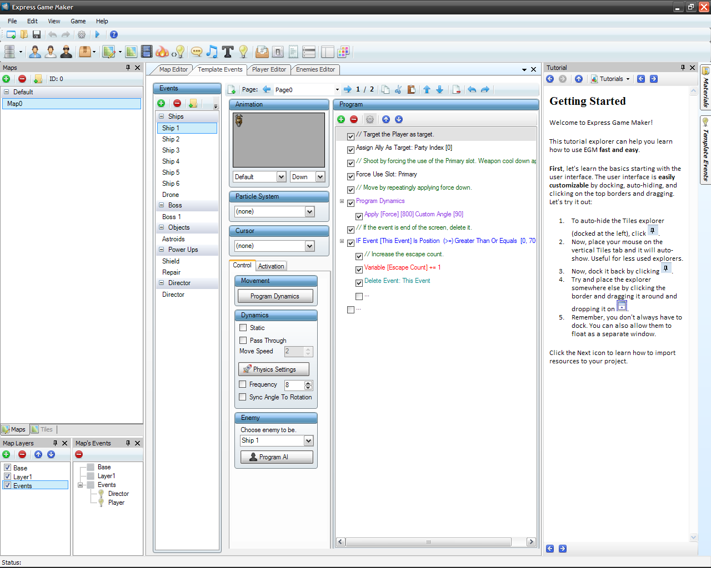Viewport: 711px width, 568px height.
Task: Switch to the Tiles panel tab
Action: [42, 429]
